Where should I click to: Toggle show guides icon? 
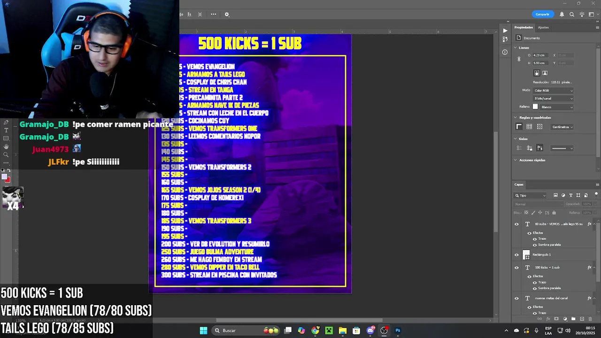pyautogui.click(x=519, y=148)
